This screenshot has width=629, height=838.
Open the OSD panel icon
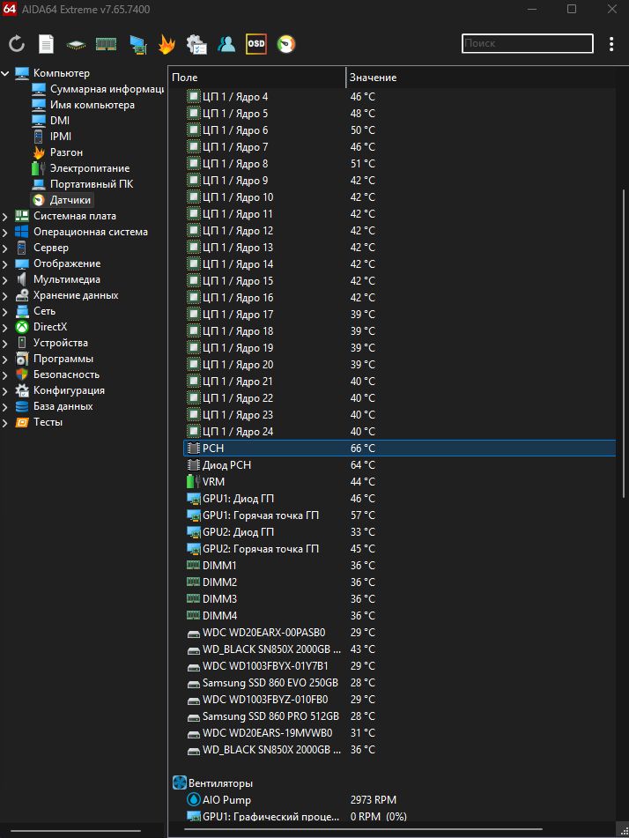(256, 44)
